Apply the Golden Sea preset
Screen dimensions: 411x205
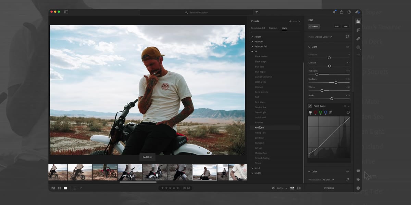tap(260, 107)
